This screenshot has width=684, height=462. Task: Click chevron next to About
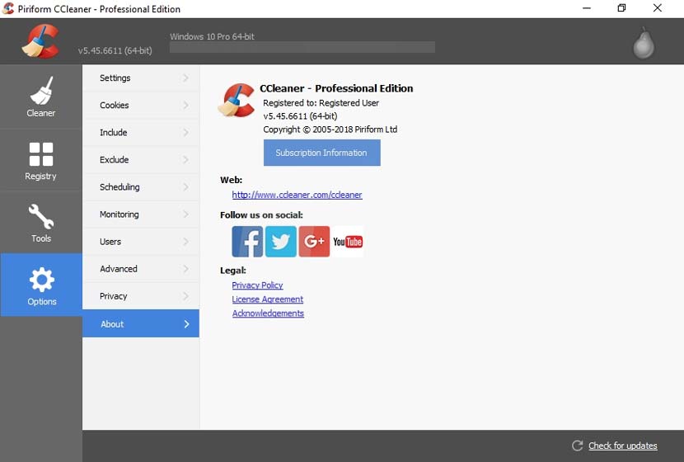186,324
